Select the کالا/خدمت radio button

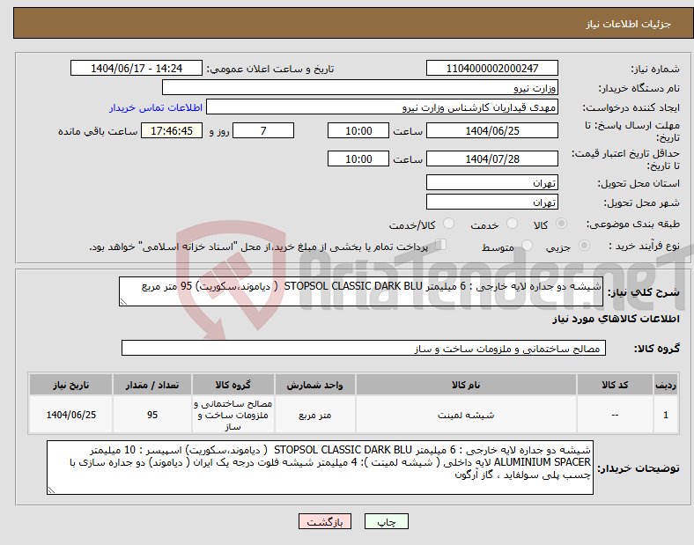point(449,224)
